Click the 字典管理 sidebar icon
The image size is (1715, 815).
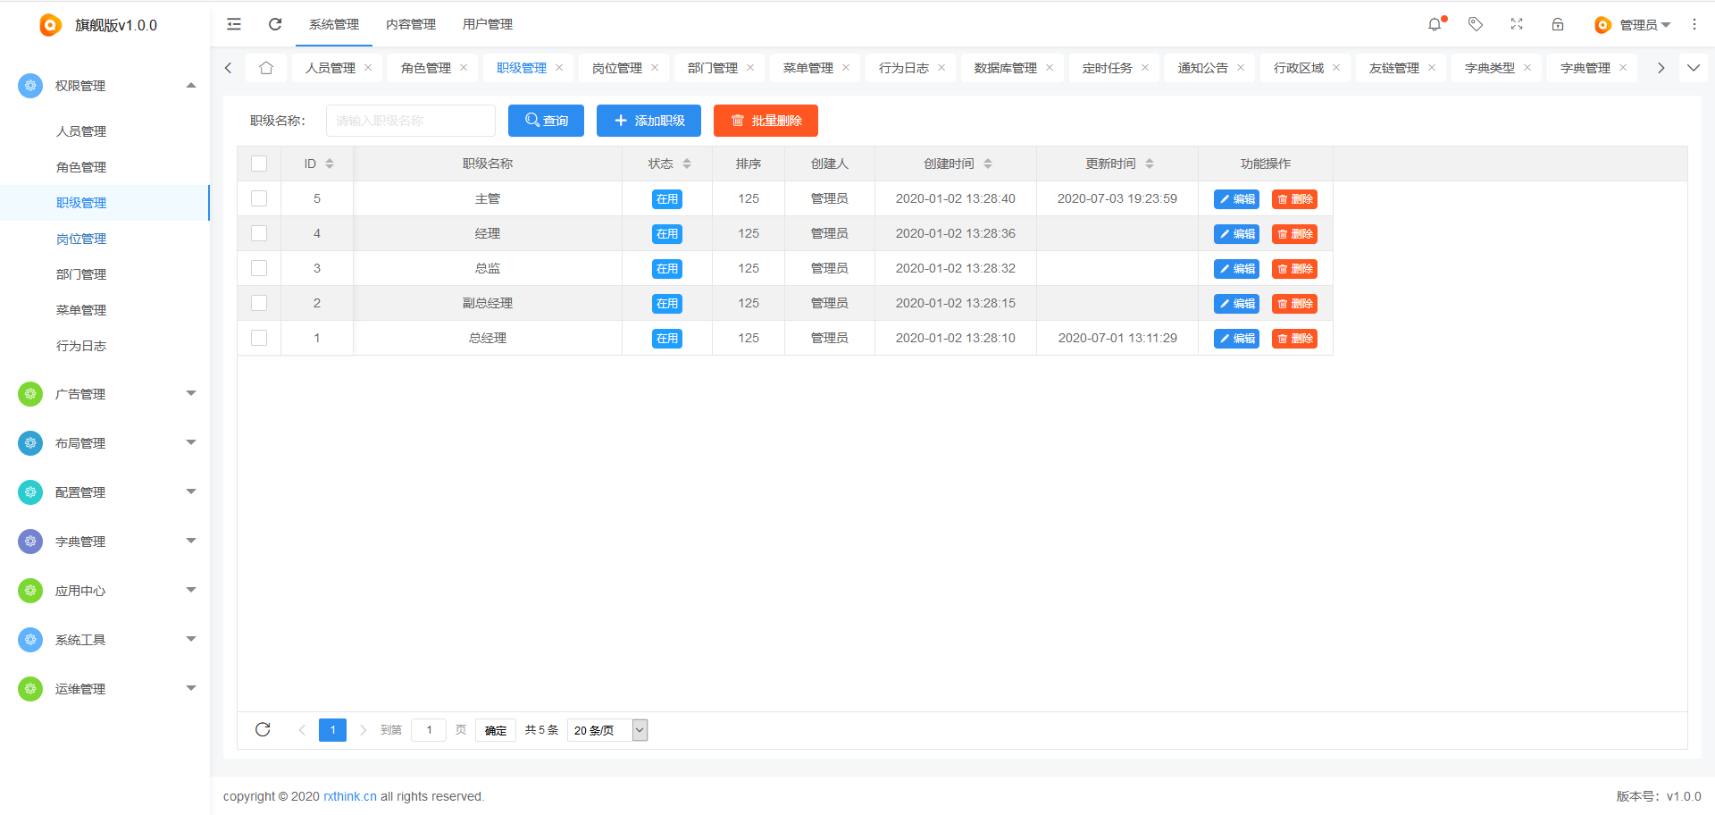point(30,542)
